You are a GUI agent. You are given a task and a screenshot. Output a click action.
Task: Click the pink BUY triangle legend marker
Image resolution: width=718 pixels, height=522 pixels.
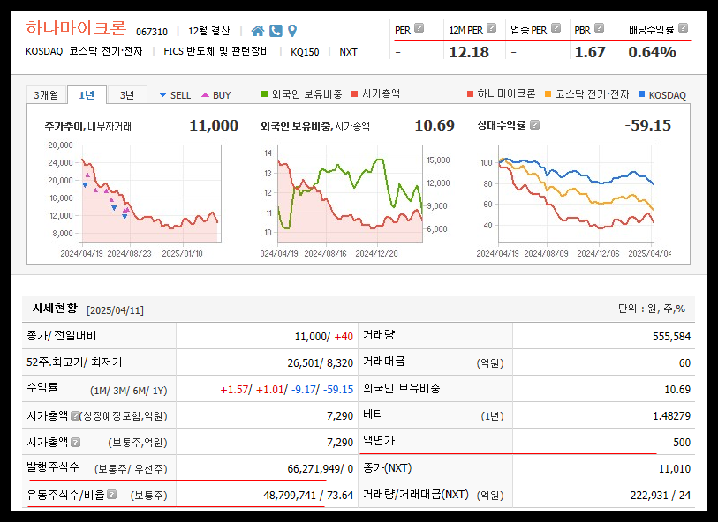(205, 95)
